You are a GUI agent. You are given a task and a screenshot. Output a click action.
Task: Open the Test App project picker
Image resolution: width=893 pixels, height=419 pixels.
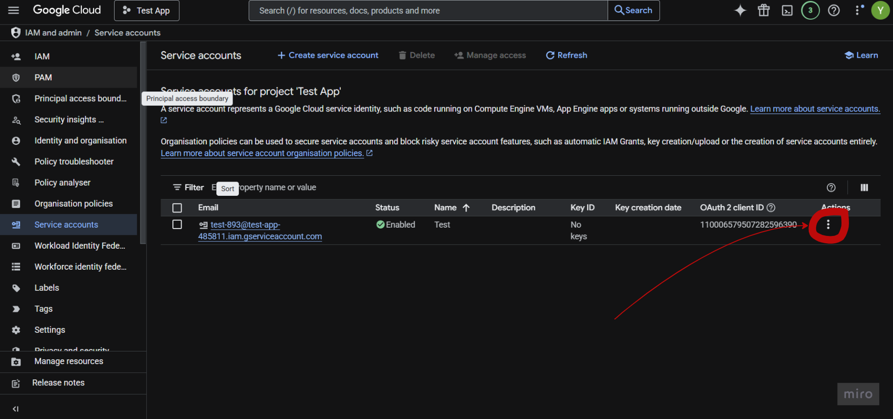click(146, 10)
